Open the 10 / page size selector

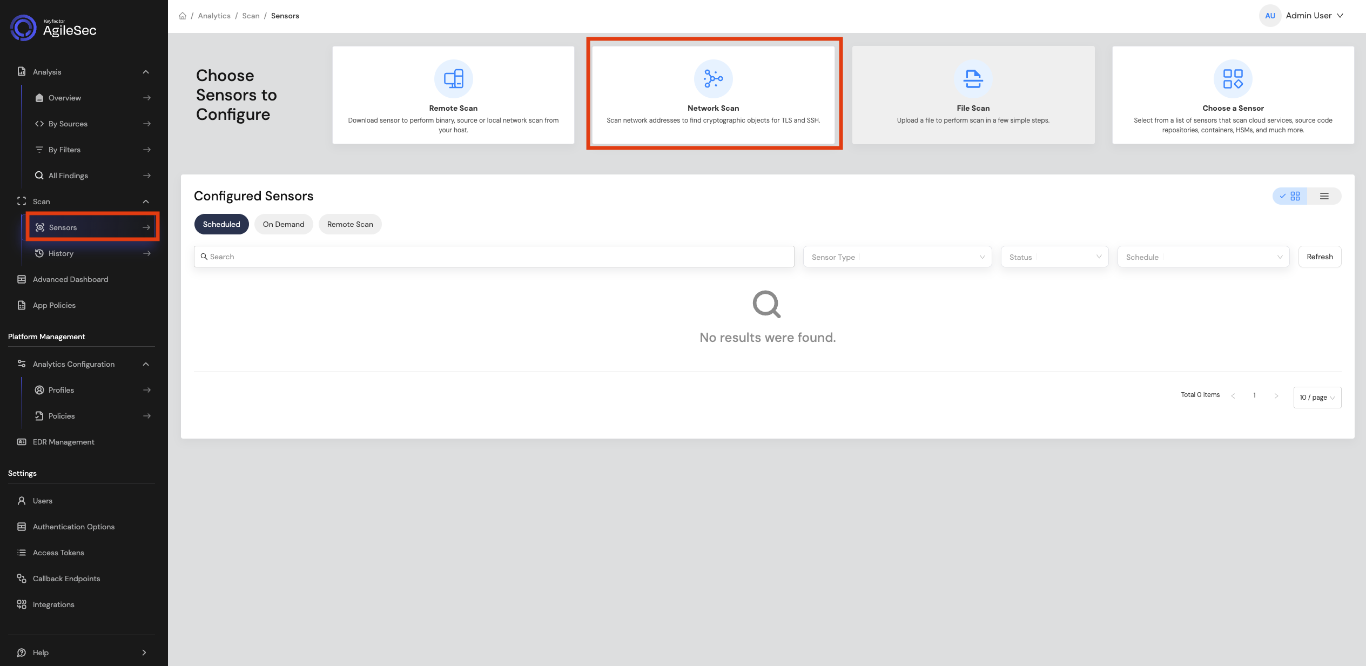(1317, 398)
